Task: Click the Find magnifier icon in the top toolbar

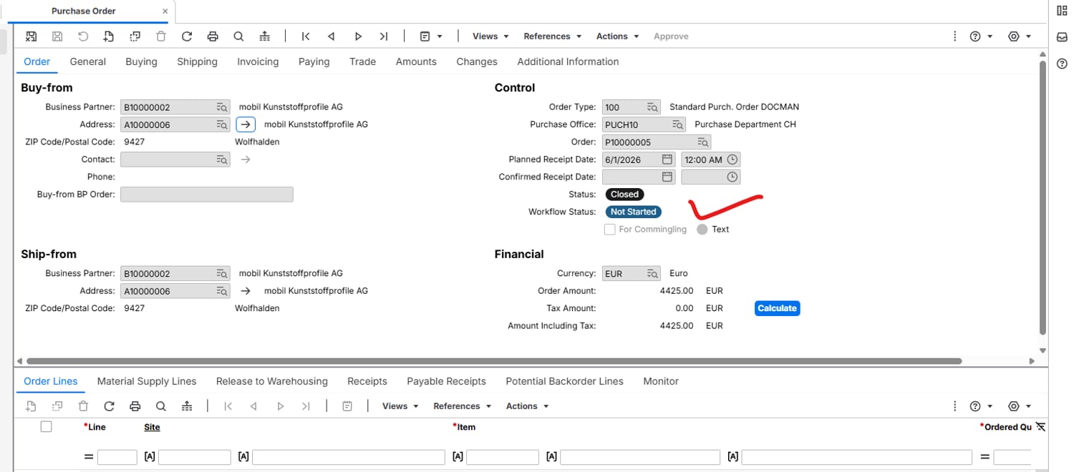Action: point(238,36)
